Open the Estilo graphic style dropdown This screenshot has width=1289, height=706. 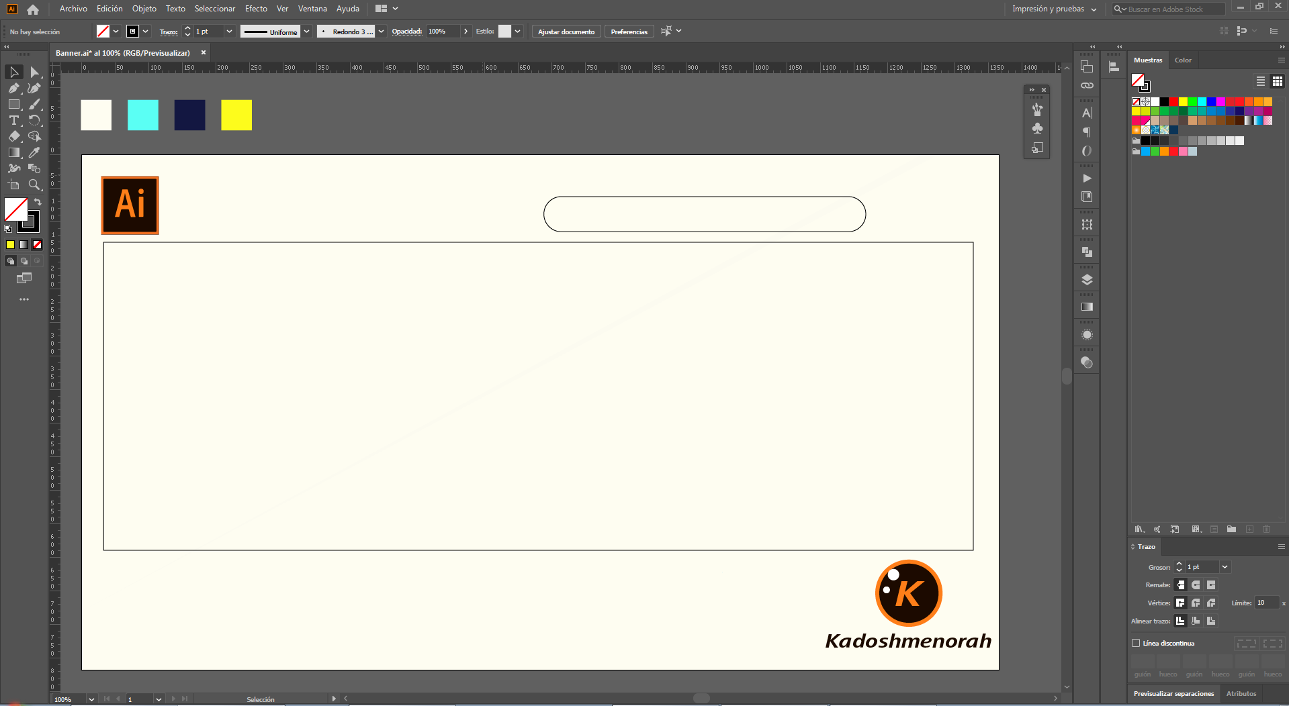click(518, 32)
